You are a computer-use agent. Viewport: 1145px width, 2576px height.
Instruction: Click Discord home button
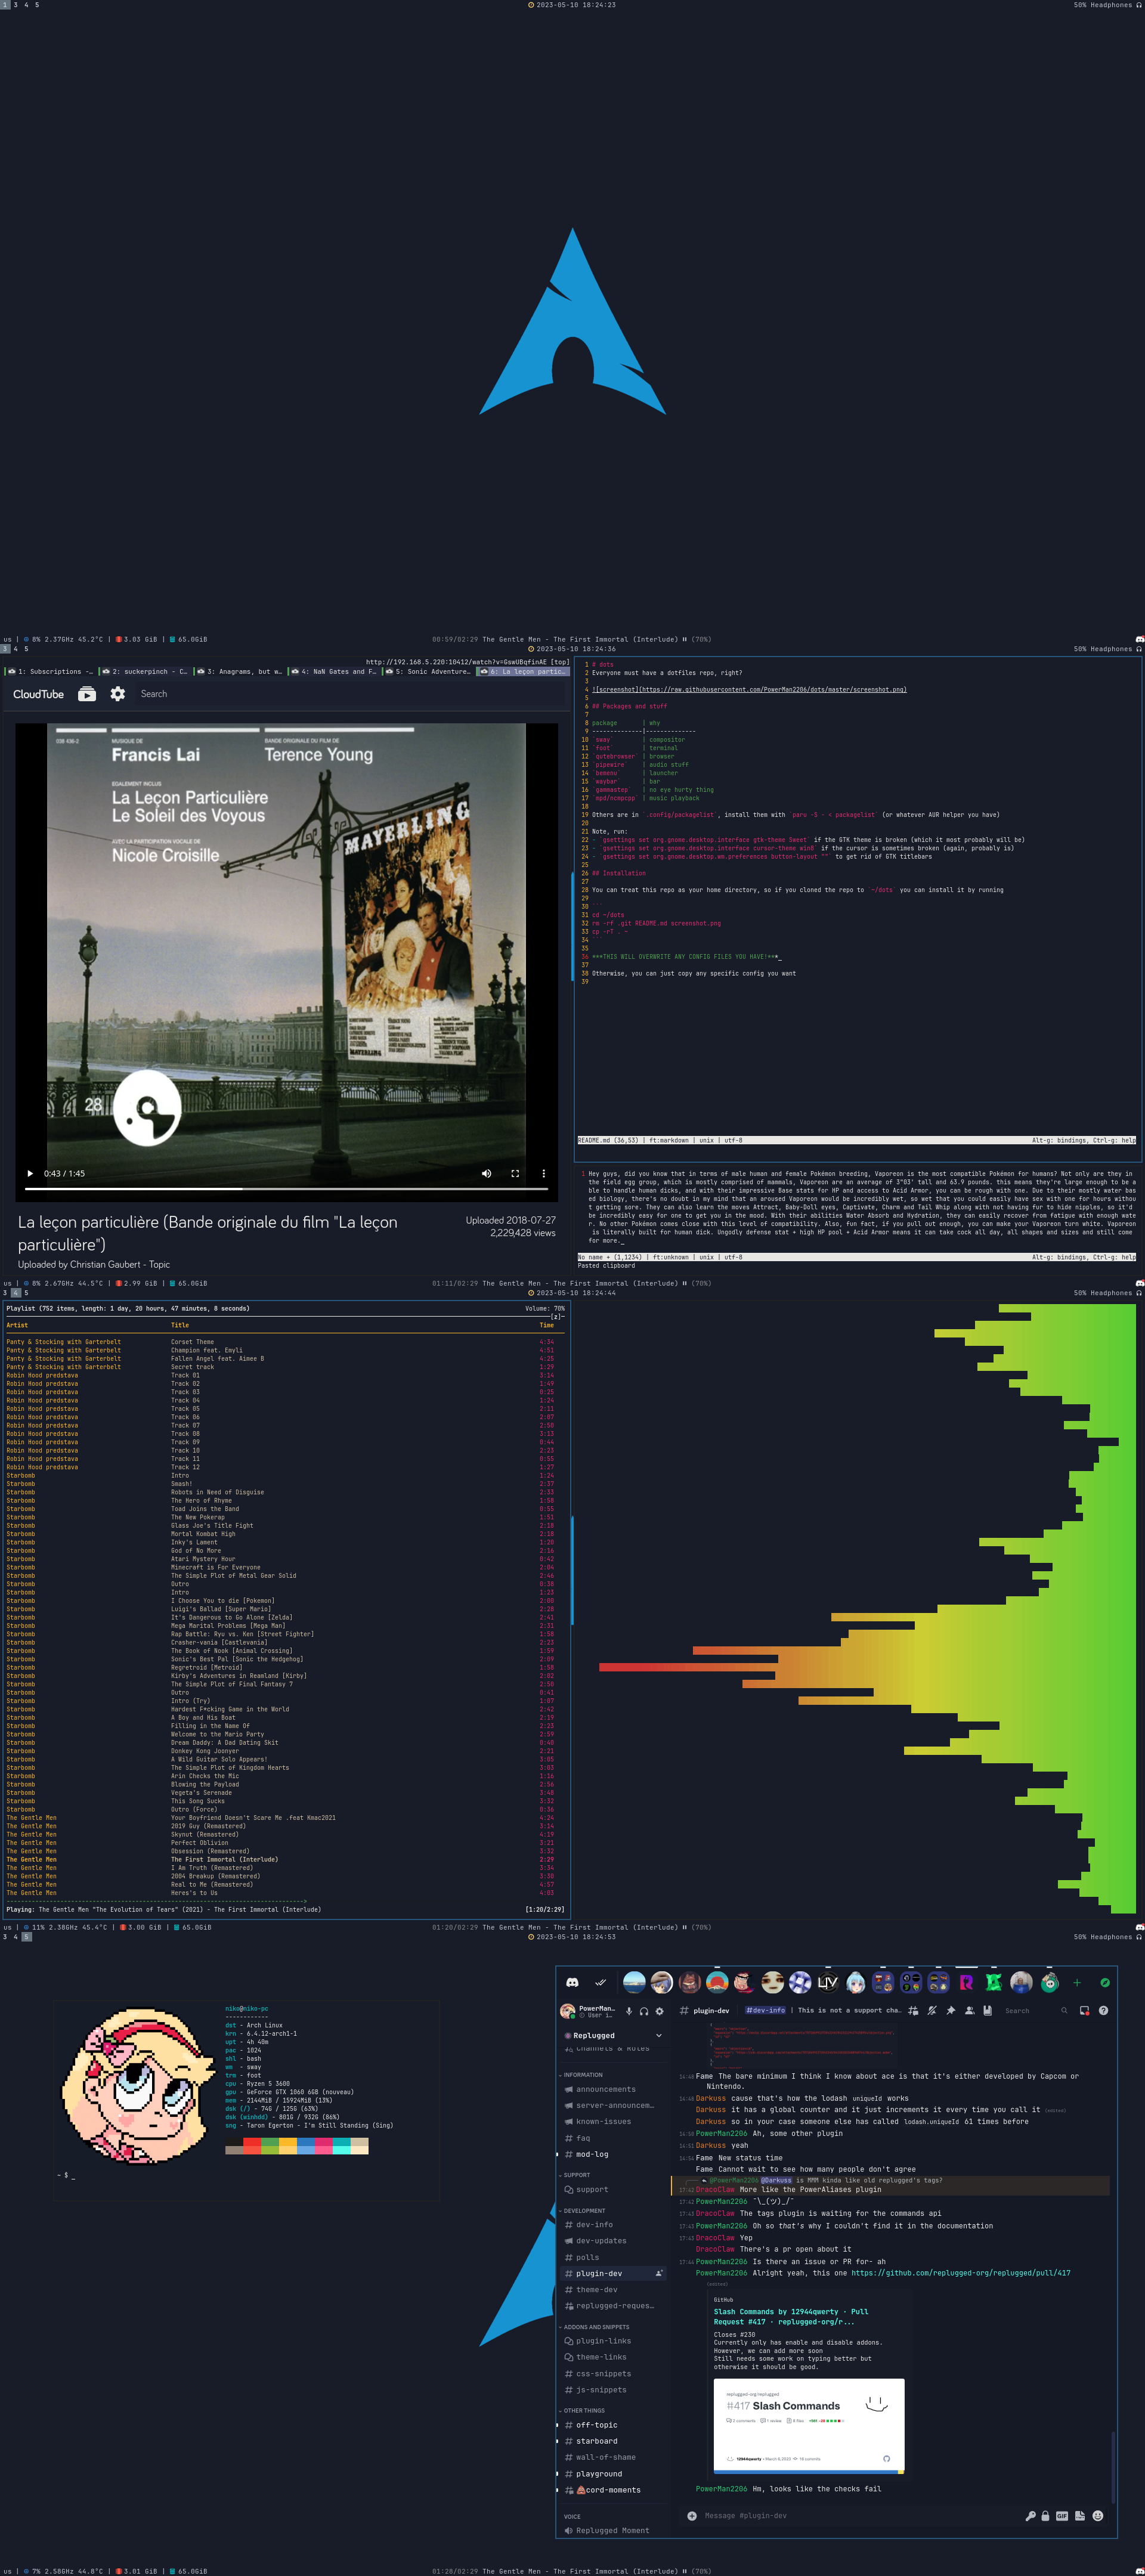pos(572,1982)
